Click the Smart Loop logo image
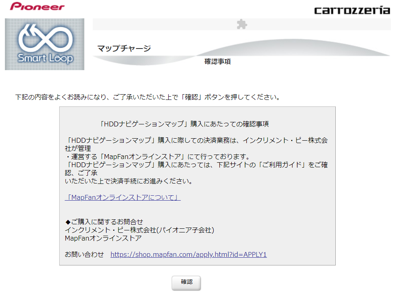The width and height of the screenshot is (397, 294). [45, 44]
